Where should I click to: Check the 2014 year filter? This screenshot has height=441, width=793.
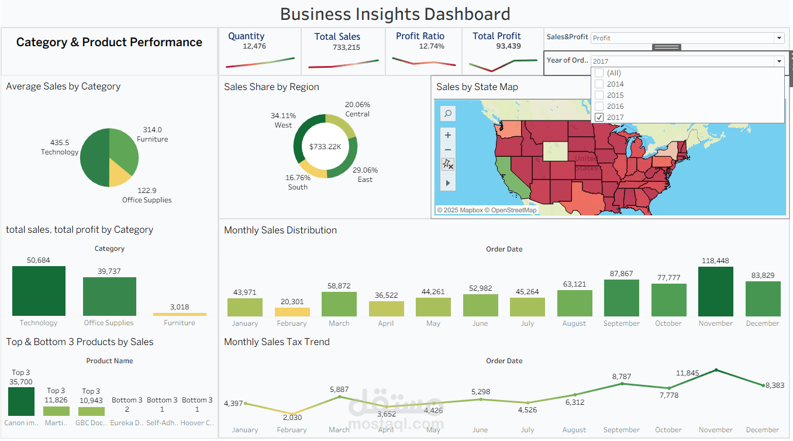[599, 84]
